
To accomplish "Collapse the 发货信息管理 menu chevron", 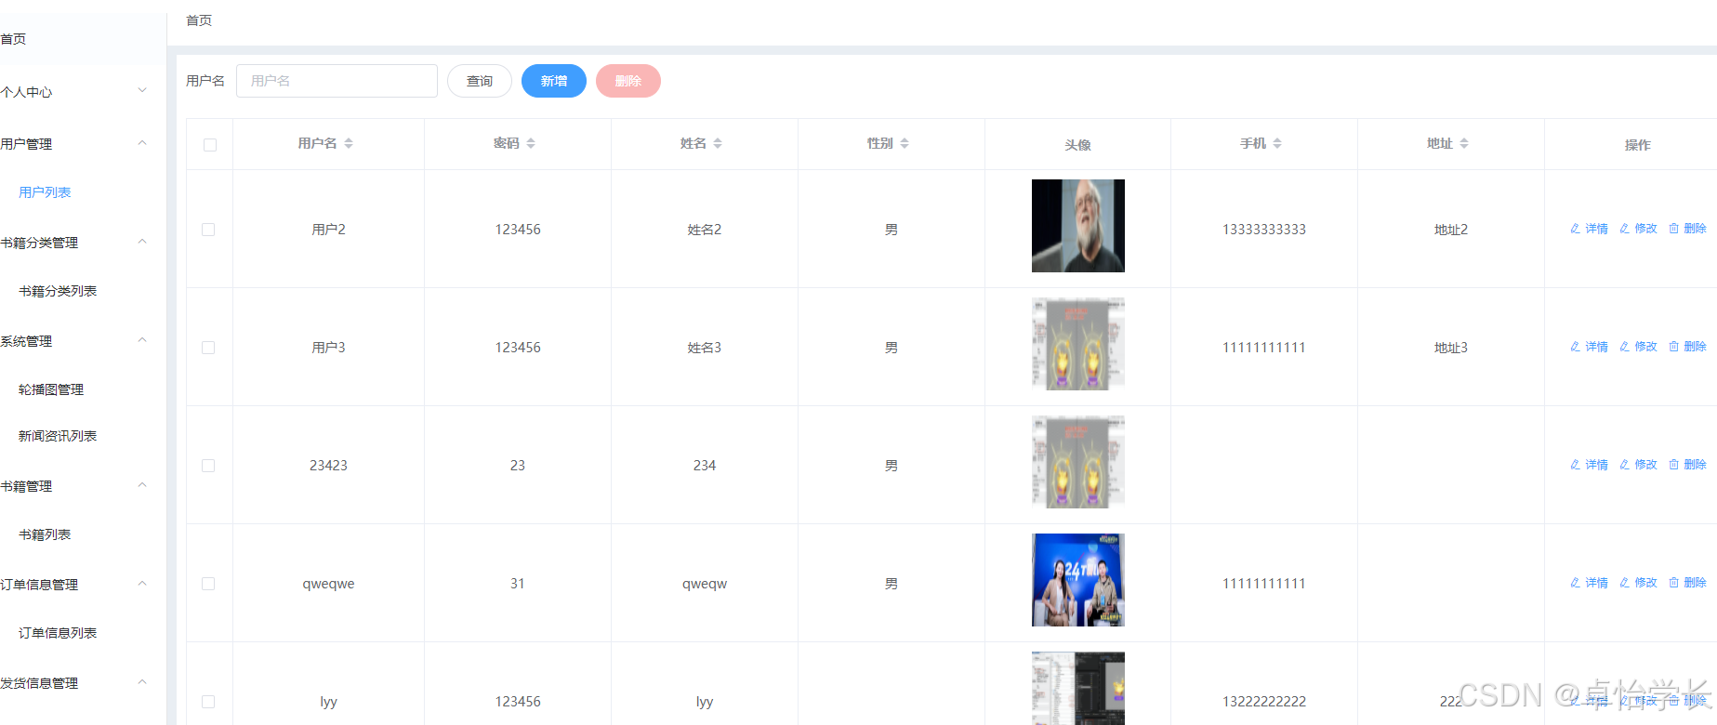I will coord(142,681).
